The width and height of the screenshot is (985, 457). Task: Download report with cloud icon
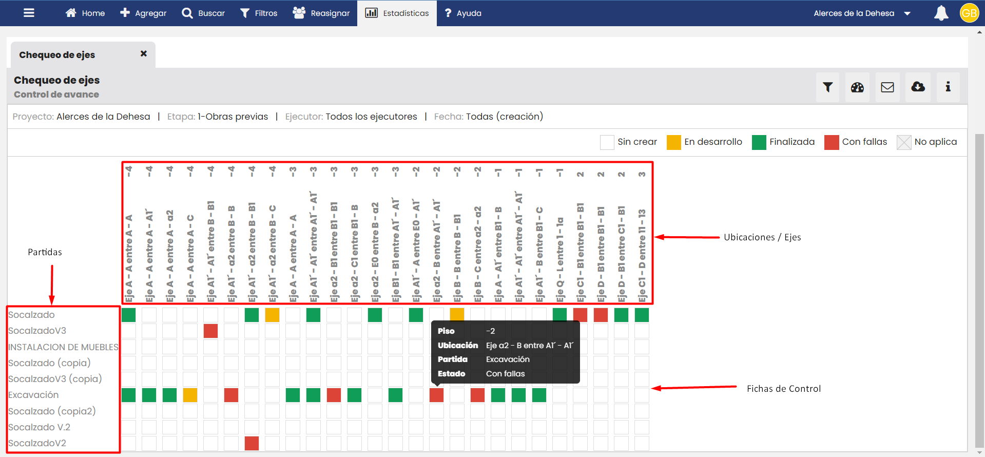pos(918,87)
